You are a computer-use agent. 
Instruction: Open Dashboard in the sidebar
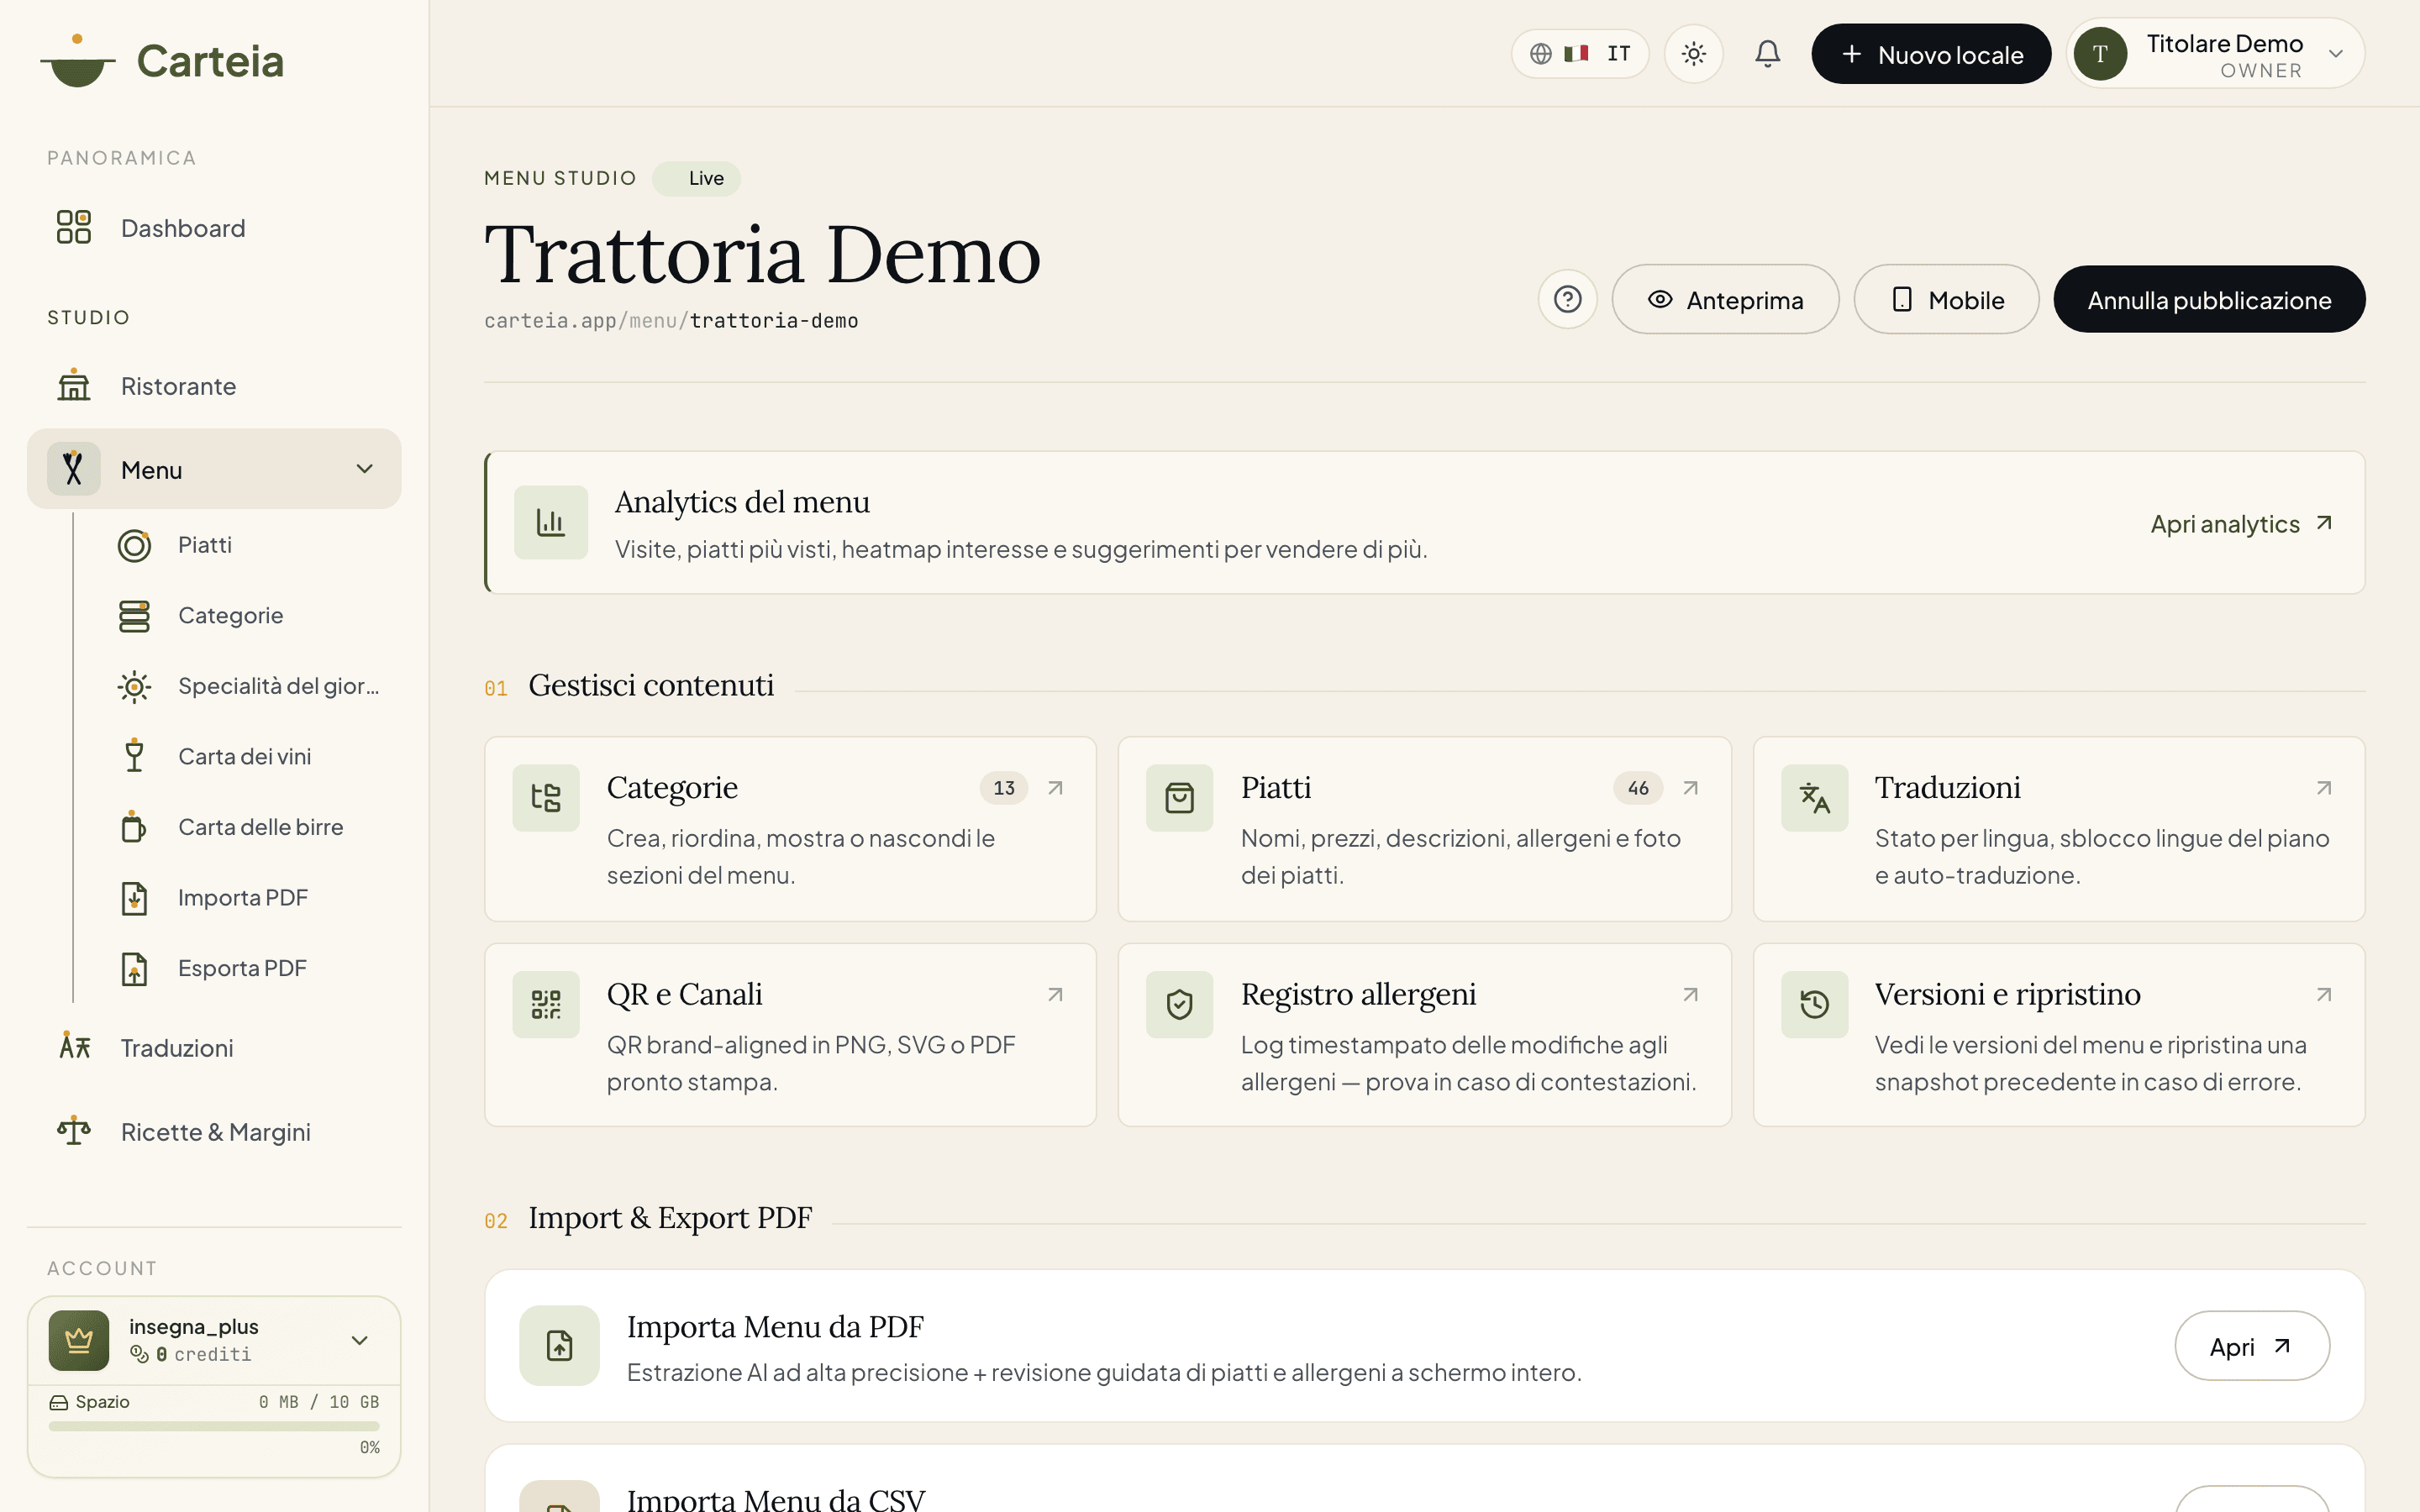(214, 228)
